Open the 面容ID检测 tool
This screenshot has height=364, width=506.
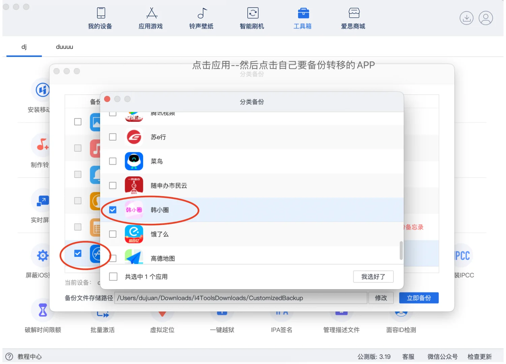point(401,320)
